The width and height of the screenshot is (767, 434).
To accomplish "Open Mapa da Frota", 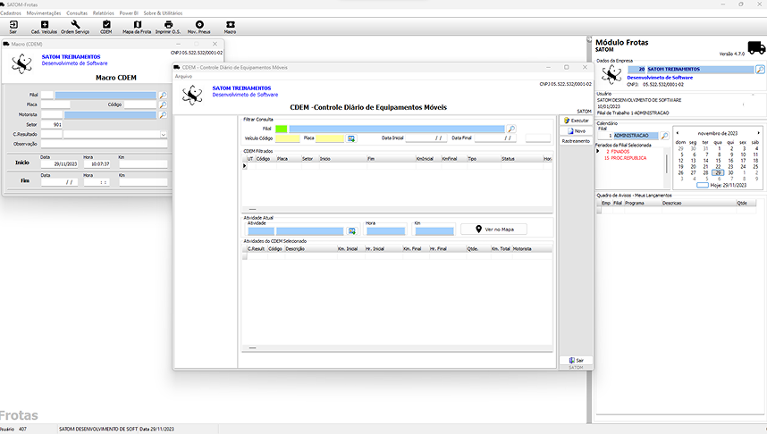I will click(137, 26).
